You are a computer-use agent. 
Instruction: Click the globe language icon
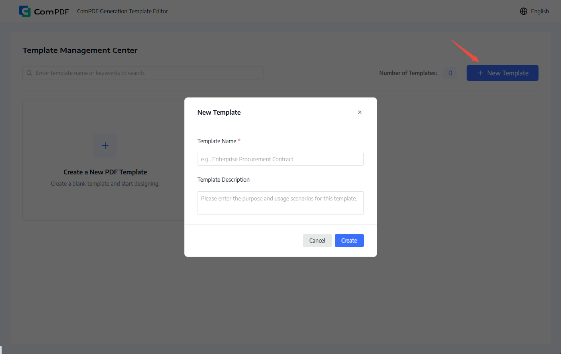pos(524,11)
